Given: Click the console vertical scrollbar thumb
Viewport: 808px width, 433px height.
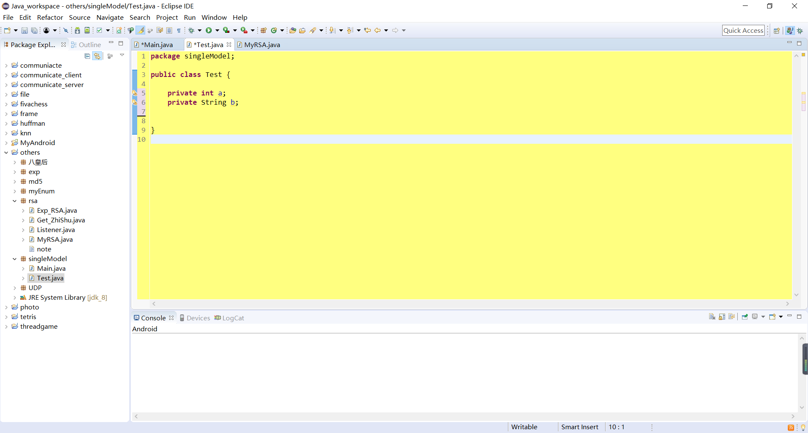Looking at the screenshot, I should point(805,359).
